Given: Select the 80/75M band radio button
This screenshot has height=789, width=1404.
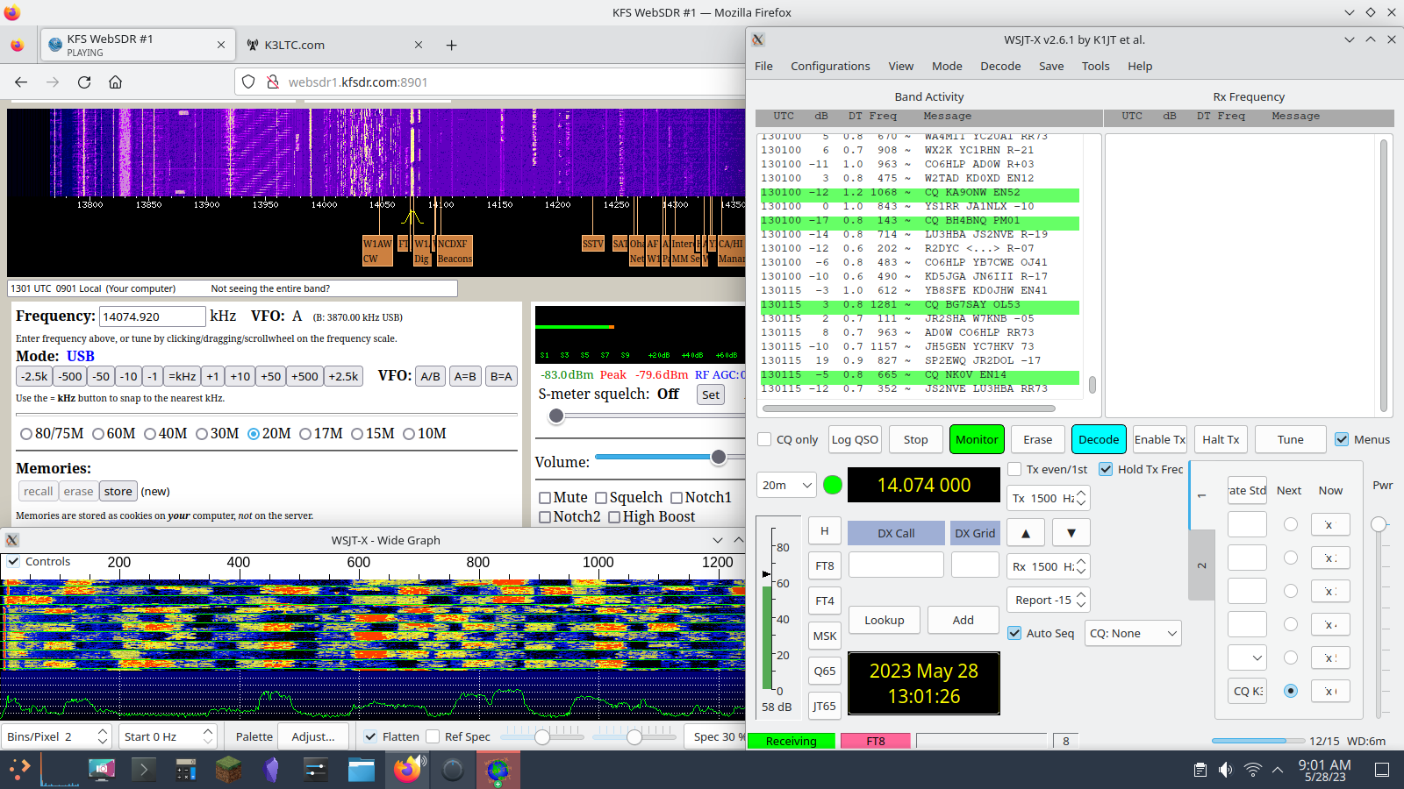Looking at the screenshot, I should coord(26,434).
